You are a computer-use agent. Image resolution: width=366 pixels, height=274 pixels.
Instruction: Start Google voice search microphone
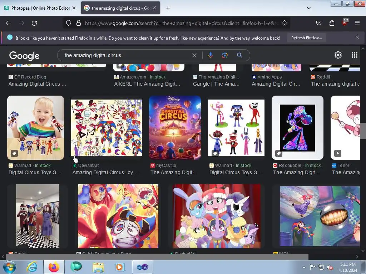tap(210, 55)
